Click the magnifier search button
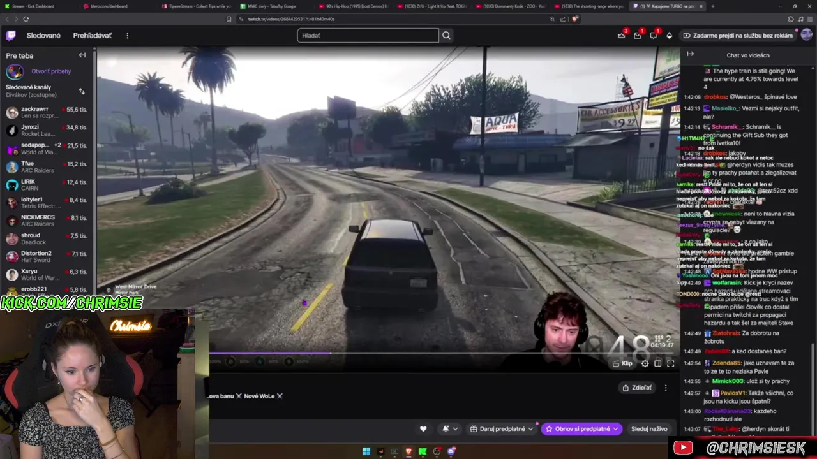Screen dimensions: 817x459 (446, 35)
